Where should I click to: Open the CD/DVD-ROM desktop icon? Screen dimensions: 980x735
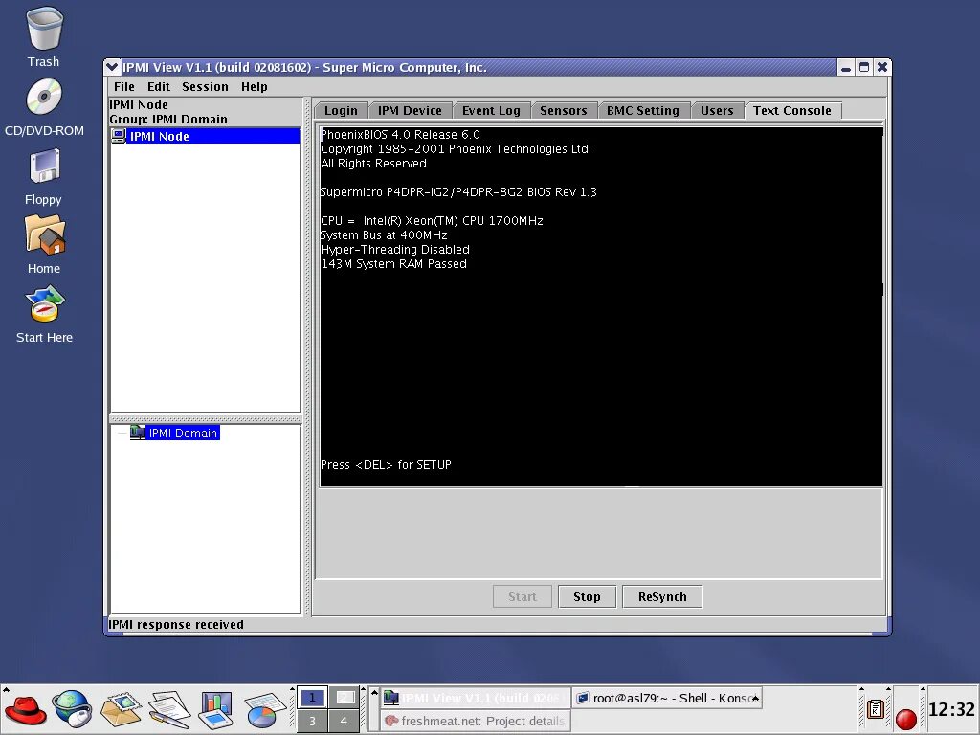click(x=44, y=97)
